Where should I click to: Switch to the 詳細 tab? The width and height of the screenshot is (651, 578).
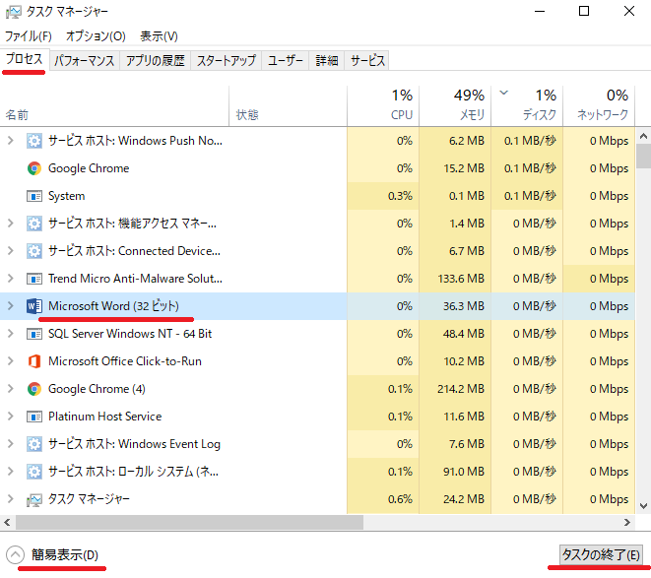[327, 61]
